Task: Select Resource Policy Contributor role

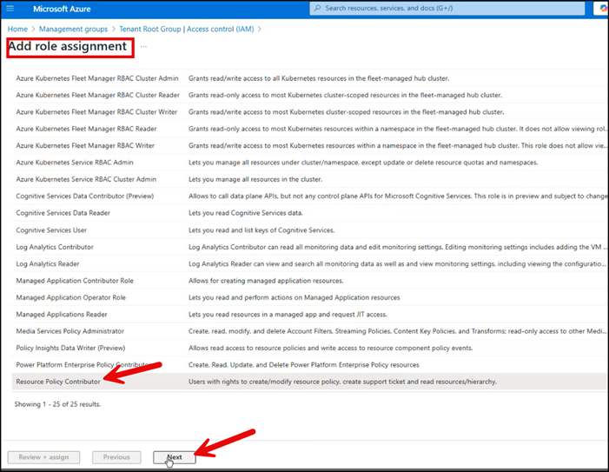Action: (x=58, y=382)
